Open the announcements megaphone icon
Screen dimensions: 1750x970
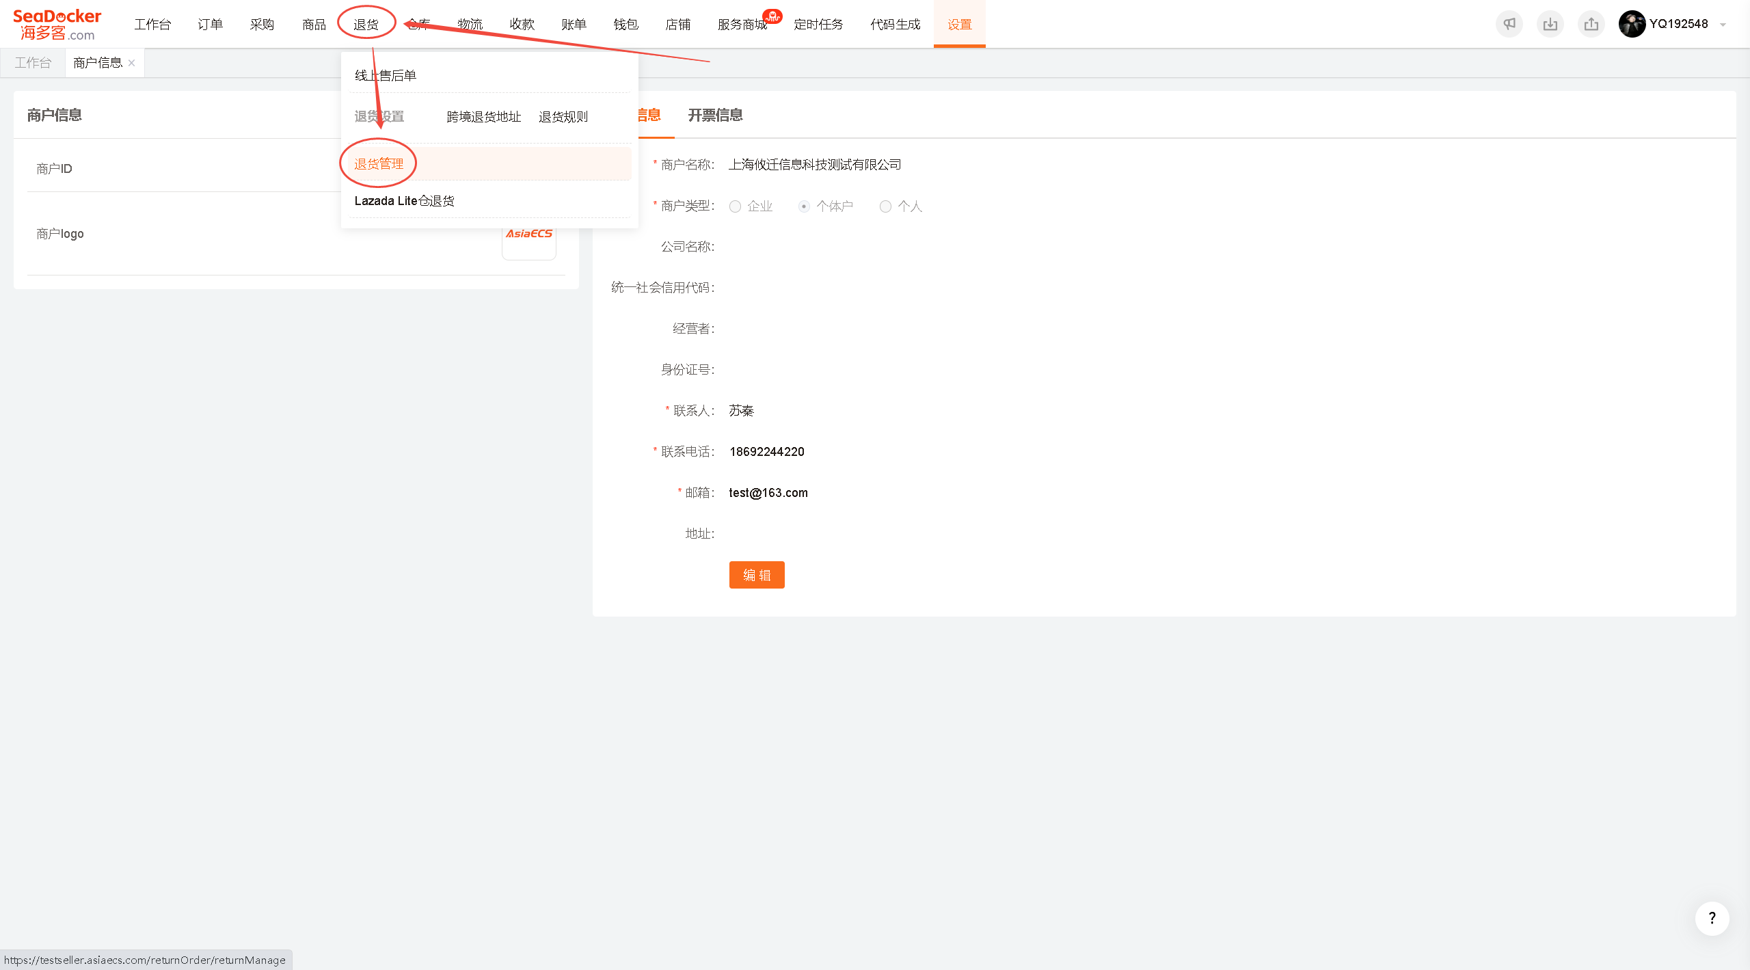1509,24
